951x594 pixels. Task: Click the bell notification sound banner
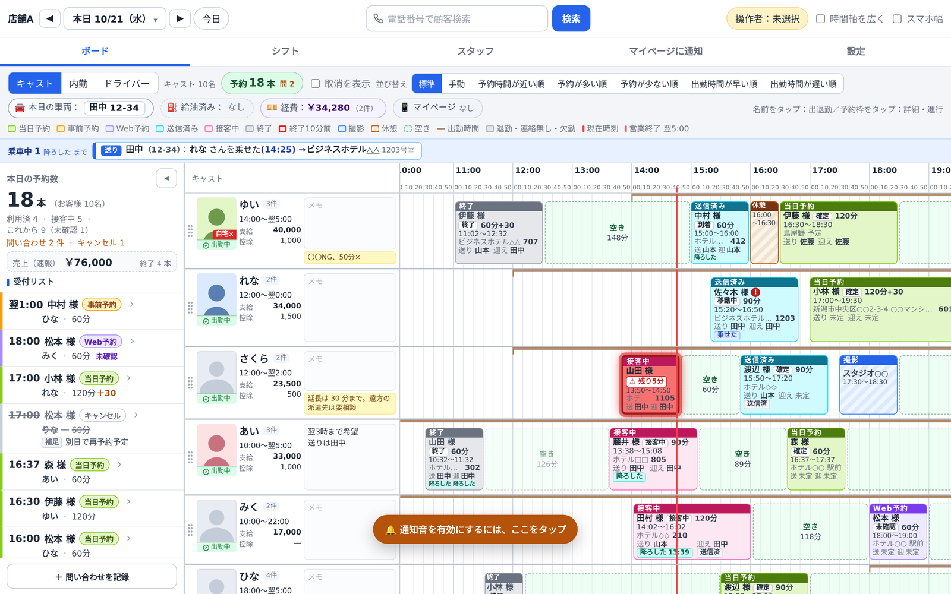point(475,529)
